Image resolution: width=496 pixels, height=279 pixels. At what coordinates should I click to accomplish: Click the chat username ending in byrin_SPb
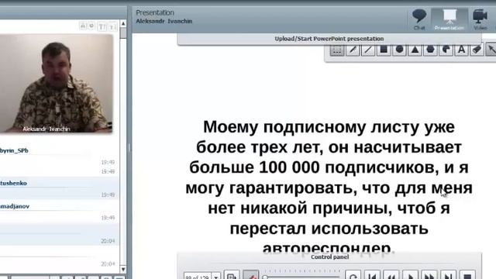pos(14,150)
